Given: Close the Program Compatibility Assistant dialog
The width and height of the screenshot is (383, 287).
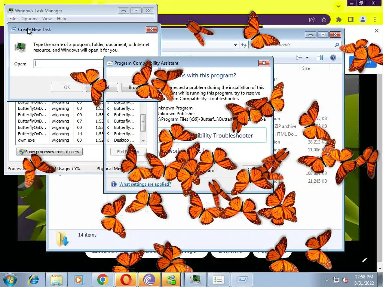Looking at the screenshot, I should click(264, 63).
